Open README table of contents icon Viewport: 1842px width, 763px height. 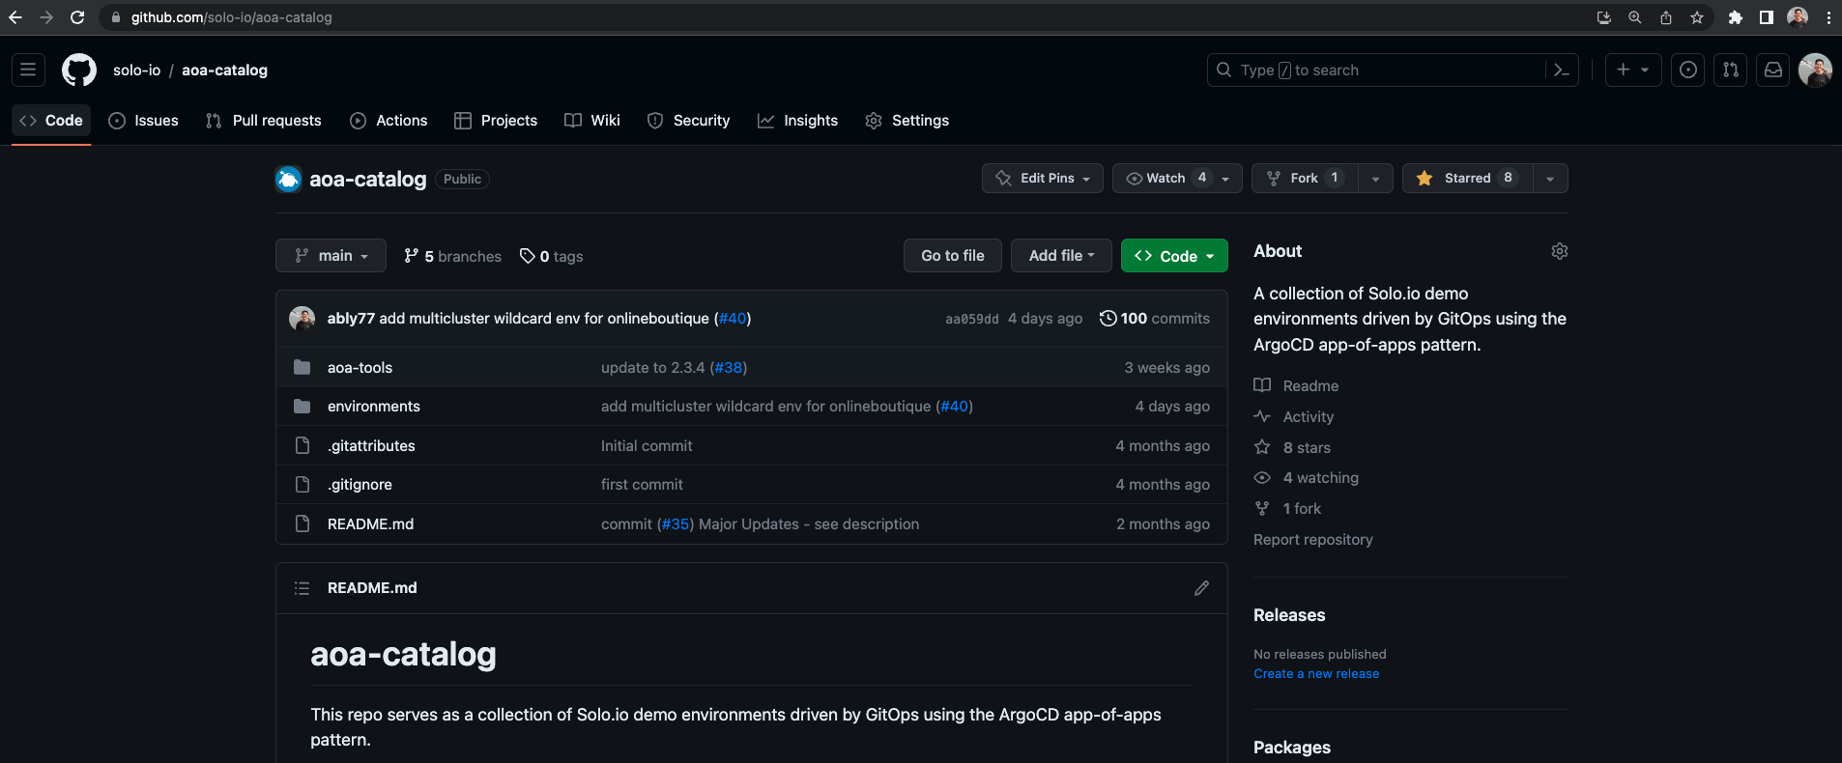tap(302, 588)
